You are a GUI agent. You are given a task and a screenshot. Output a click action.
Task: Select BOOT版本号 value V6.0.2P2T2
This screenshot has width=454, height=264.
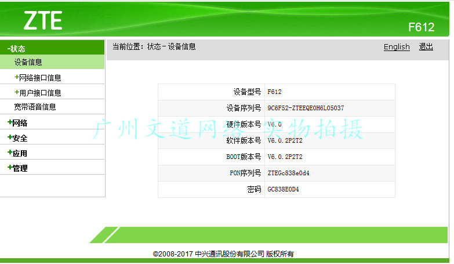coord(285,157)
